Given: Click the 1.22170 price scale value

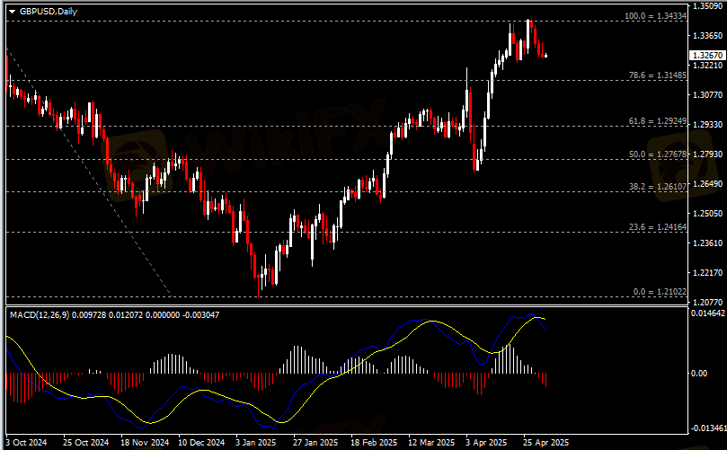Looking at the screenshot, I should (x=707, y=273).
